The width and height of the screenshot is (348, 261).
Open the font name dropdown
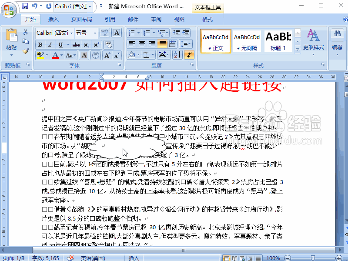click(71, 33)
